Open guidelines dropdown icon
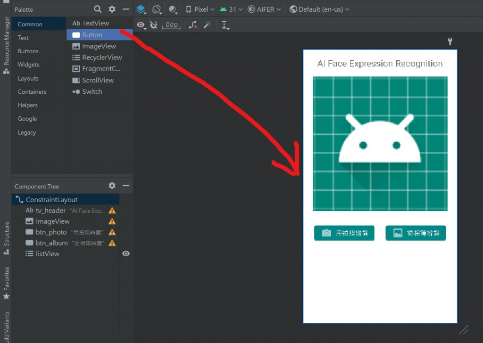This screenshot has height=343, width=483. (x=225, y=25)
